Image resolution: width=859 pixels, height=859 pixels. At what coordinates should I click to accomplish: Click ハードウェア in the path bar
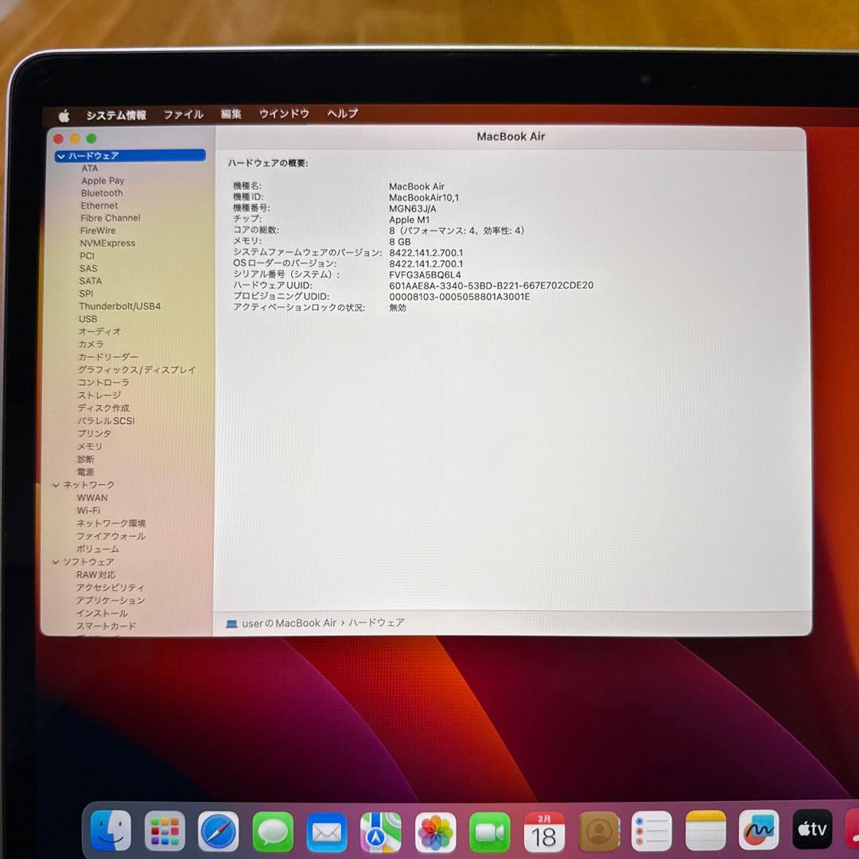point(377,623)
